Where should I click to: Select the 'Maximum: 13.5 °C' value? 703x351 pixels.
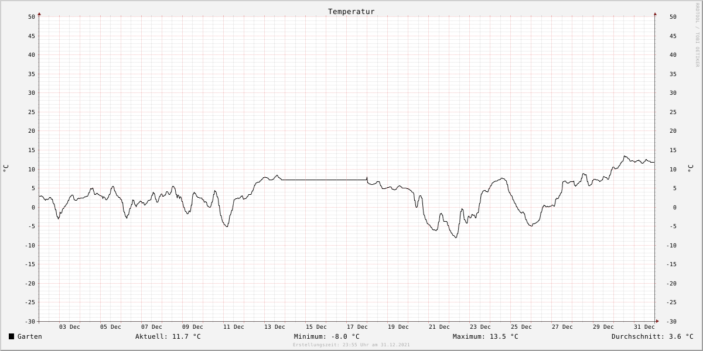486,336
